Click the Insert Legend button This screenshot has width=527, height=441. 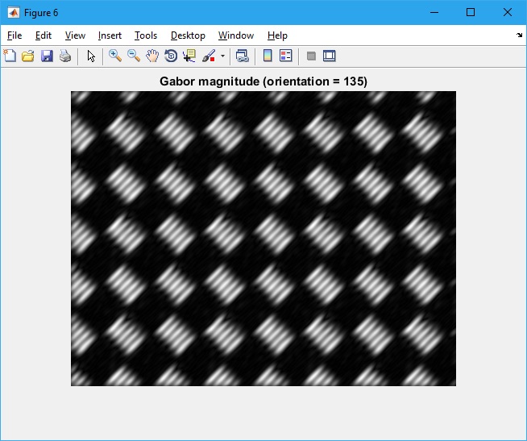(x=285, y=56)
